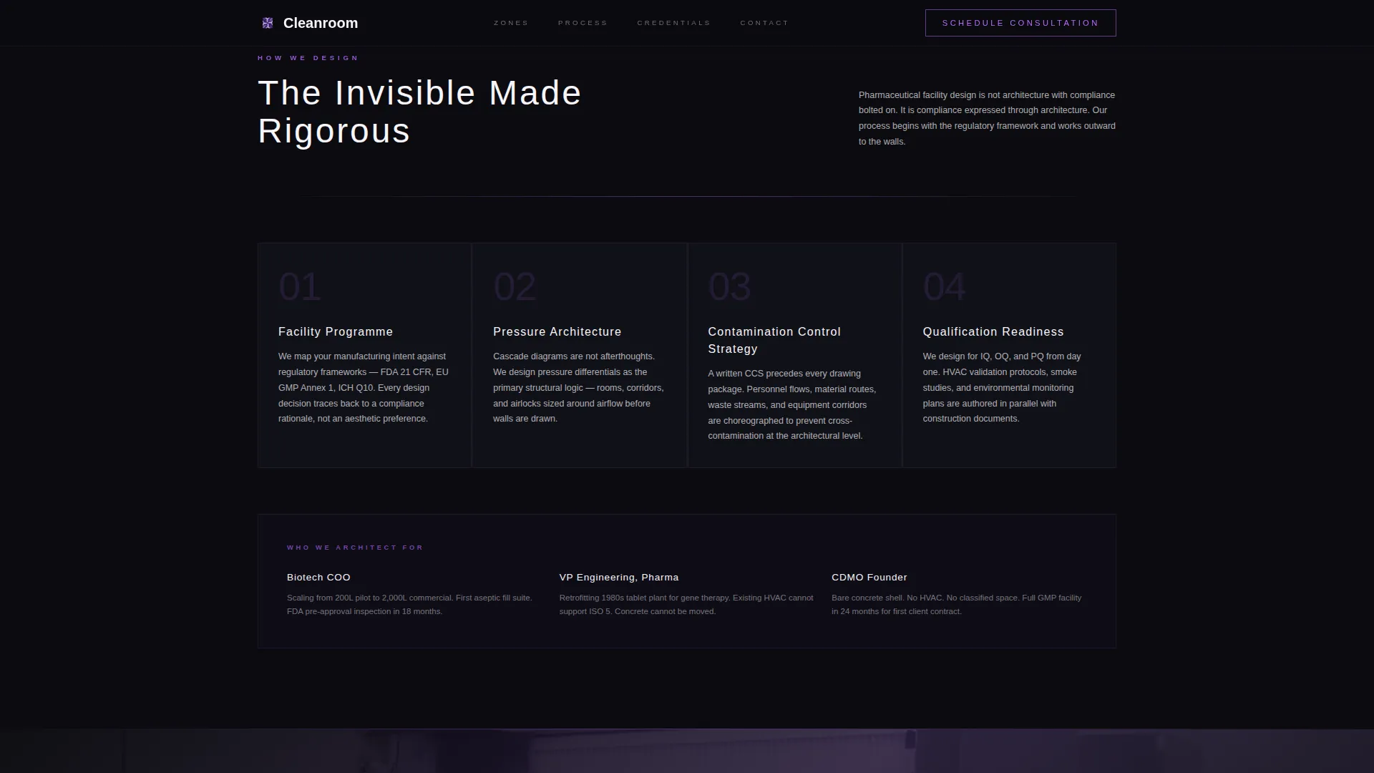
Task: Click text starting A written CCS precedes
Action: [x=792, y=404]
